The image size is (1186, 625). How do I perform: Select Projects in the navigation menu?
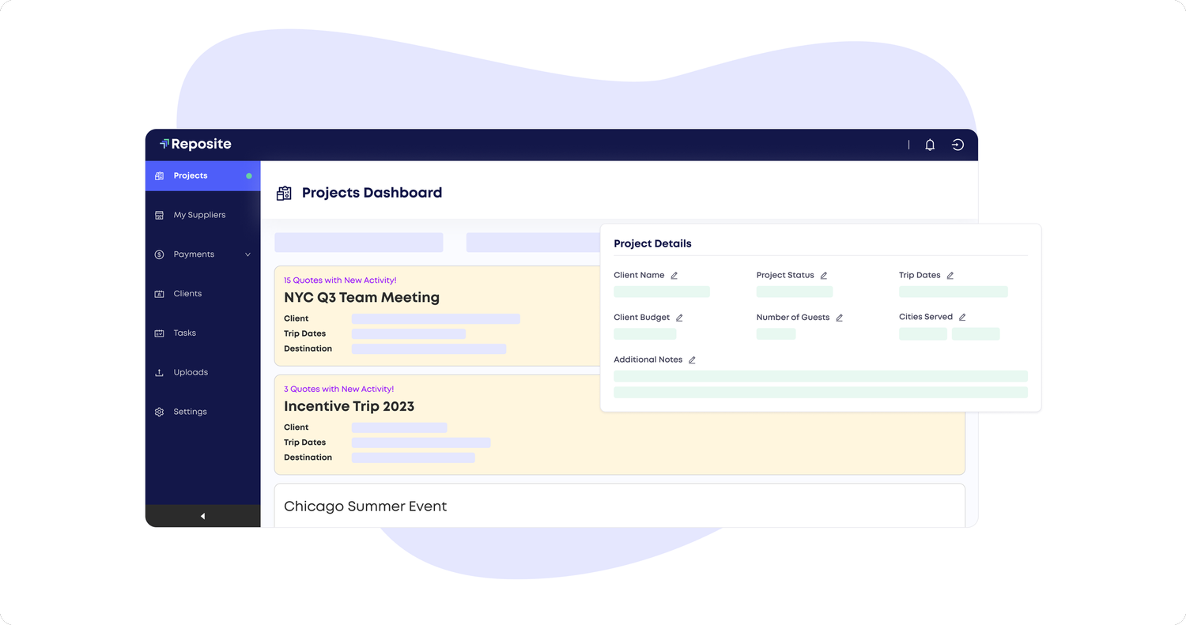point(190,175)
